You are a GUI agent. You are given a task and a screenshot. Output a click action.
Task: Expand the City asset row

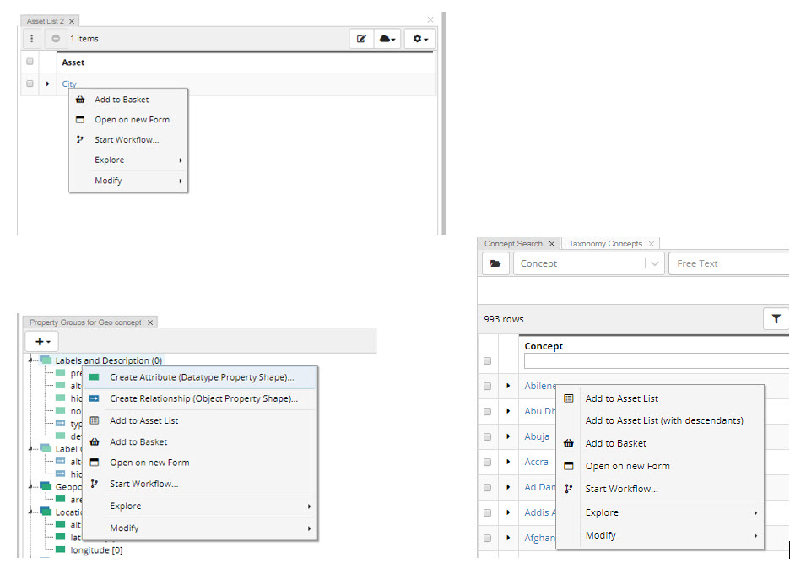(x=47, y=84)
